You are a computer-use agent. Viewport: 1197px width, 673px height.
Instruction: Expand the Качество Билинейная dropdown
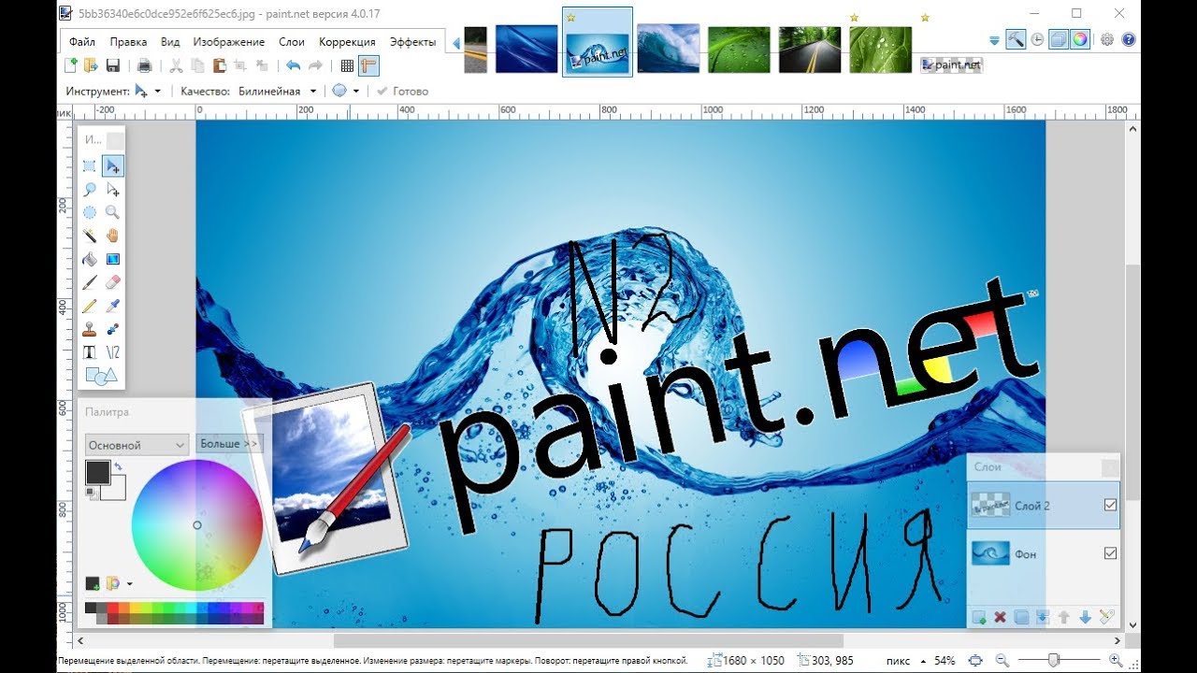point(312,91)
